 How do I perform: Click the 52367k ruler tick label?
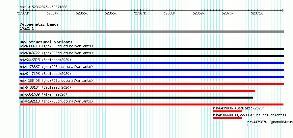[140, 13]
